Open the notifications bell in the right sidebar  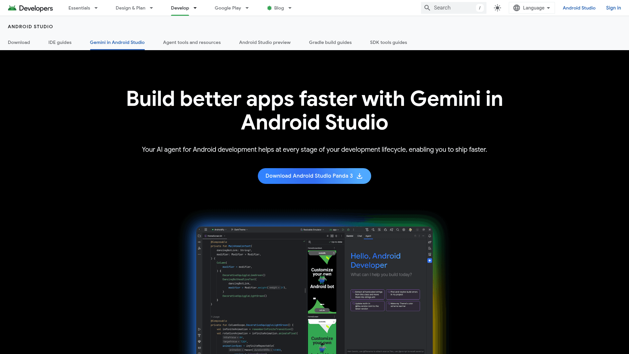430,236
